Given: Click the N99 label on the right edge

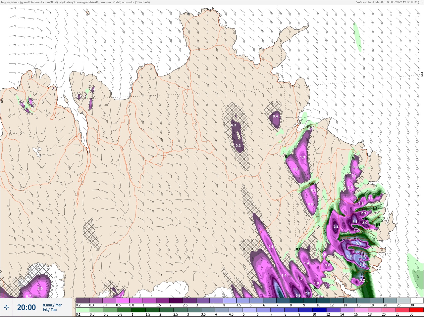Looking at the screenshot, I should 422,74.
